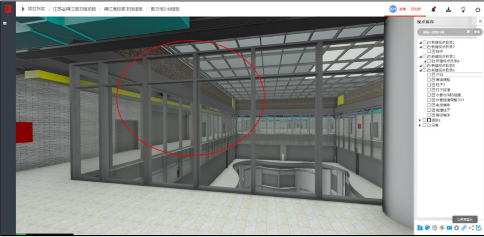
Task: Select the 幕墙调整 viewpoint
Action: coord(443,80)
